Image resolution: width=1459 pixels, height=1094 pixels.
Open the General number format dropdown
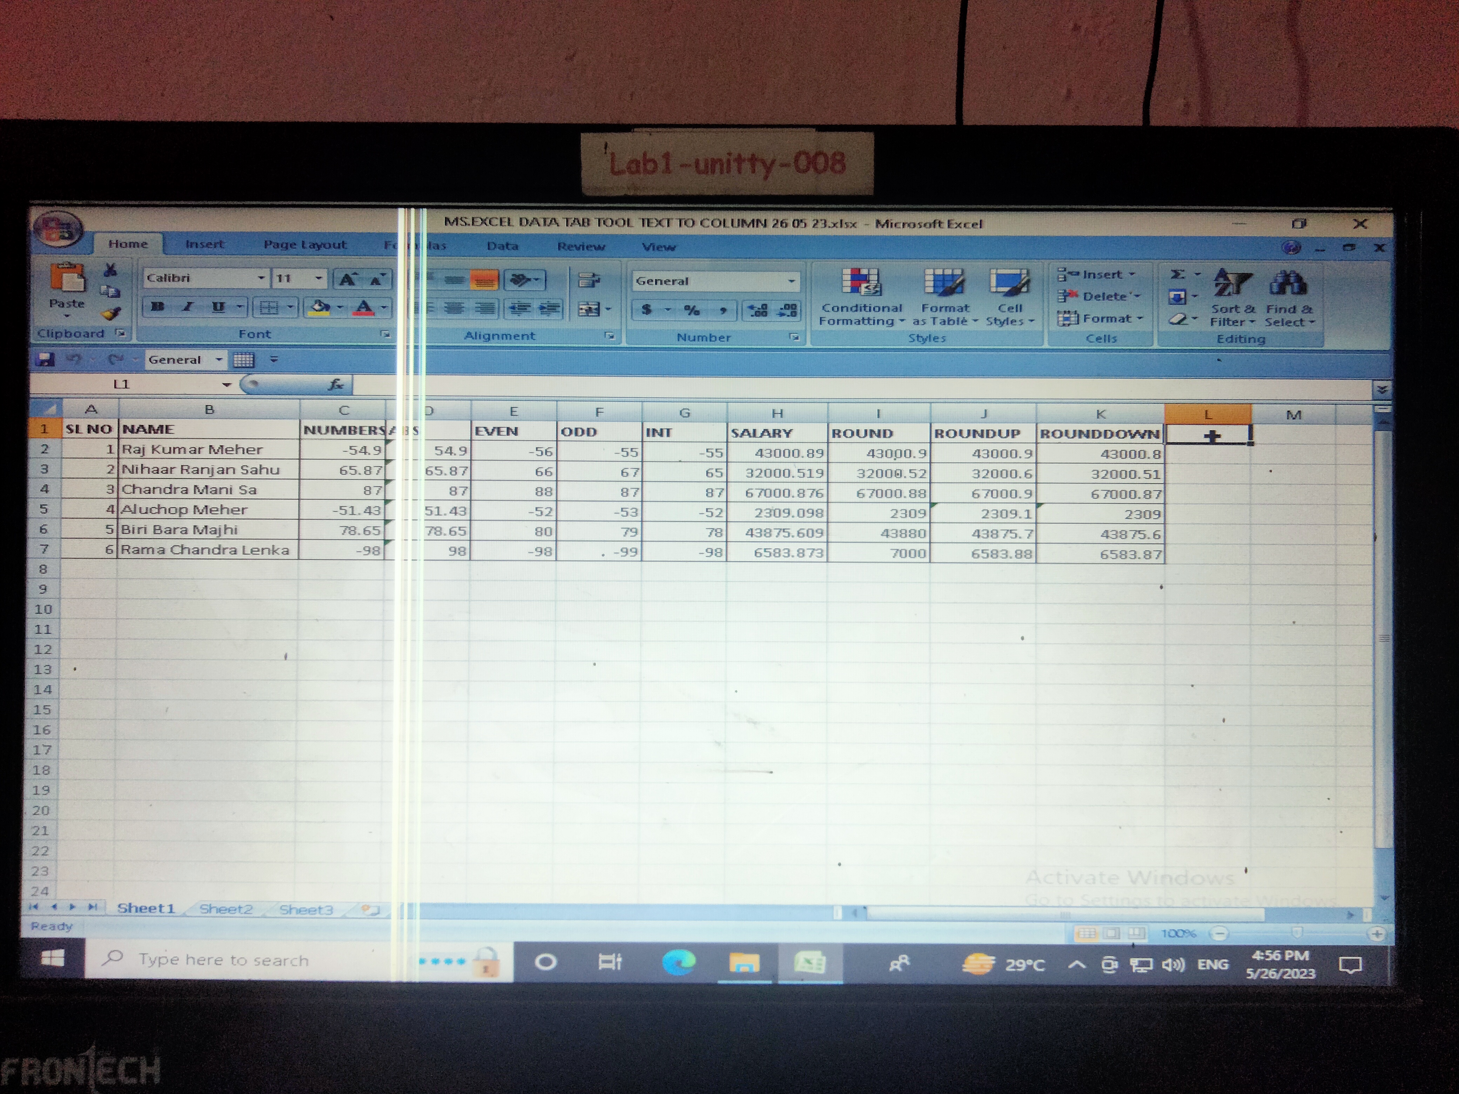click(x=791, y=282)
